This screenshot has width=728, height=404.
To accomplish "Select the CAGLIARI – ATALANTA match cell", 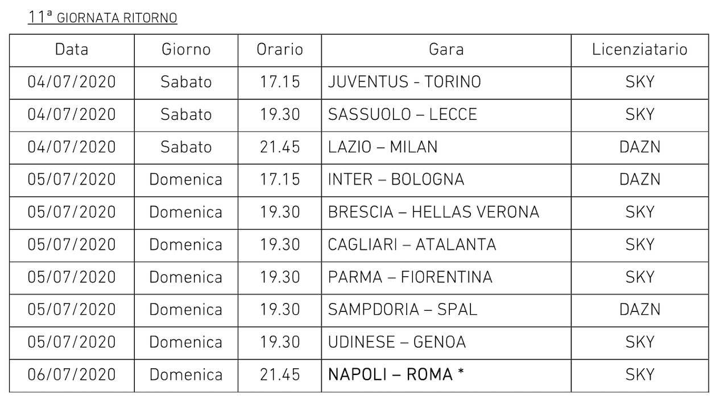I will [412, 245].
